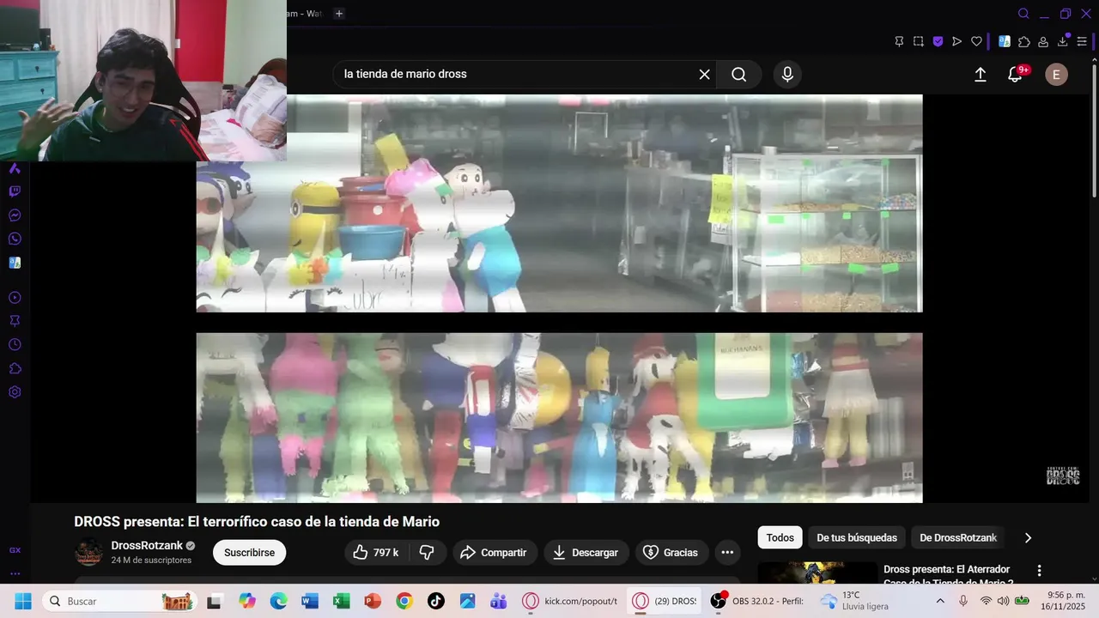The width and height of the screenshot is (1099, 618).
Task: Switch to OBS 32.0.2 taskbar window
Action: point(756,601)
